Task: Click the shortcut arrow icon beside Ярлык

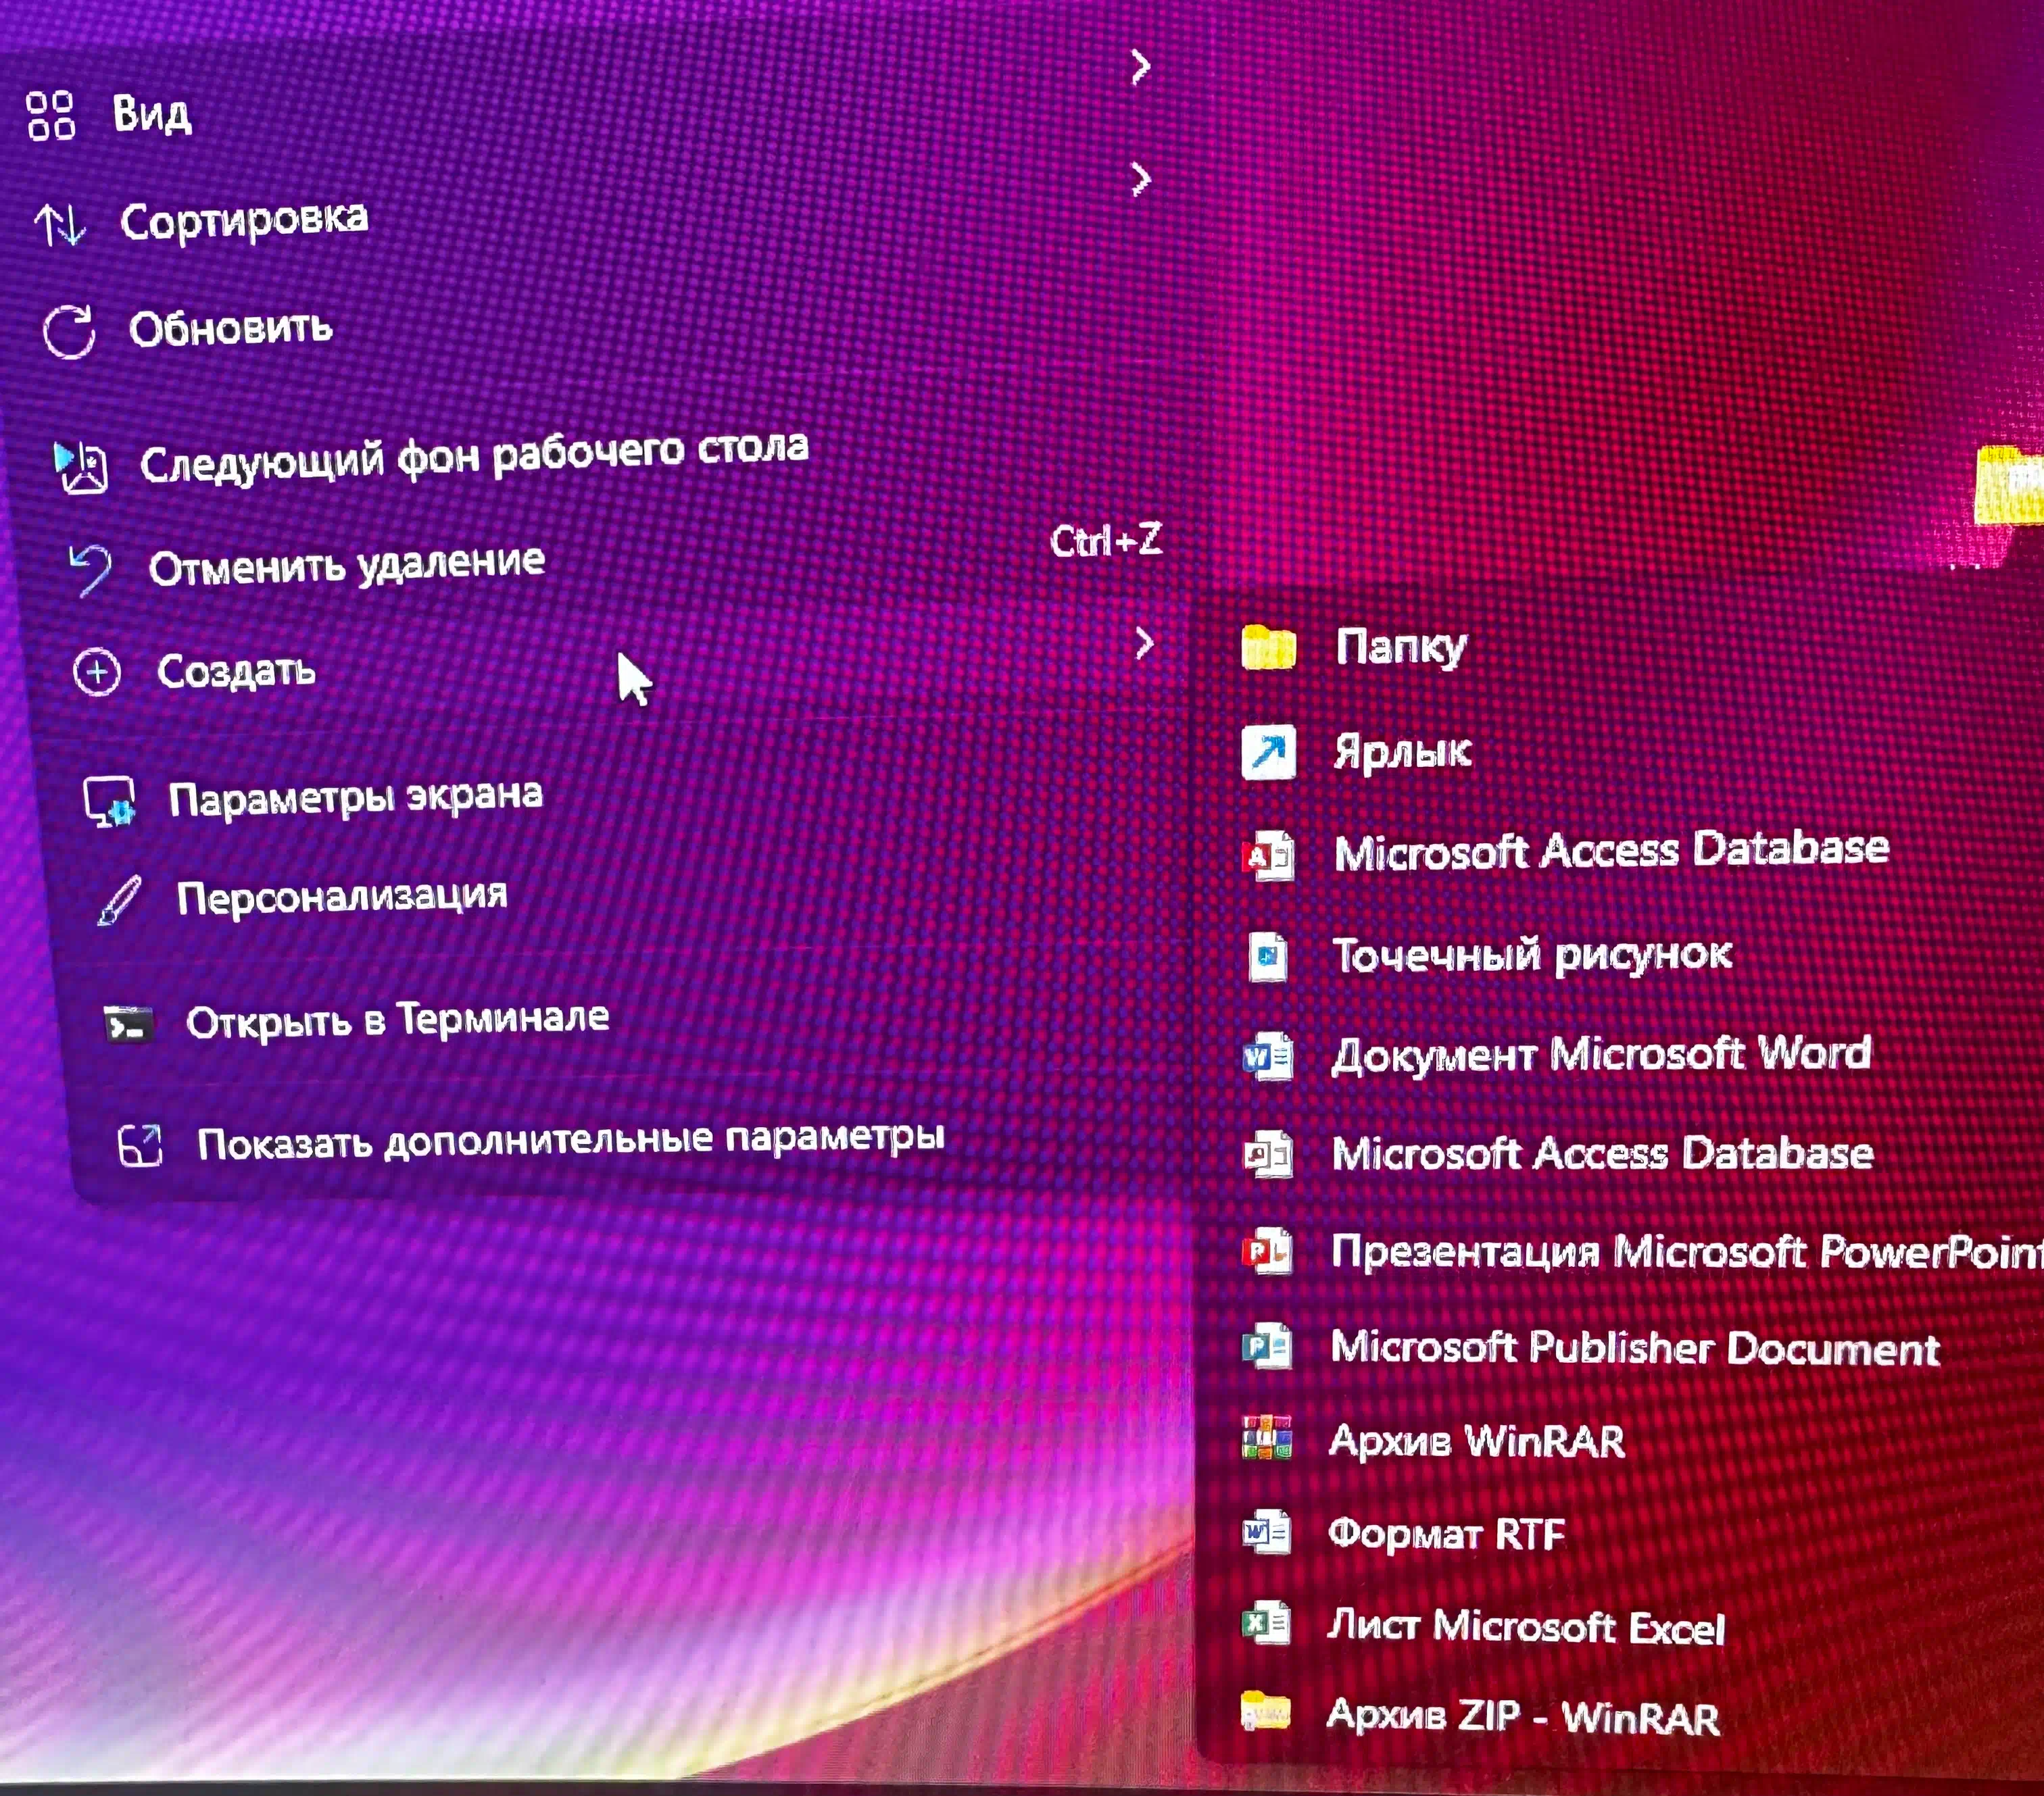Action: [x=1268, y=751]
